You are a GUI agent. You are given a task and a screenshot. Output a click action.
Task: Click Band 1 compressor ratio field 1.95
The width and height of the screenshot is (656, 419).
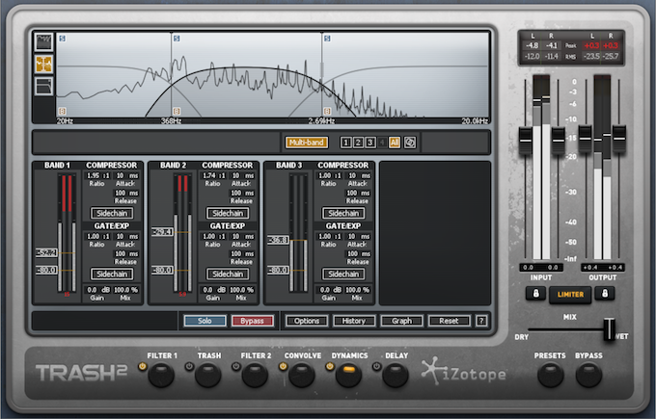[x=97, y=176]
